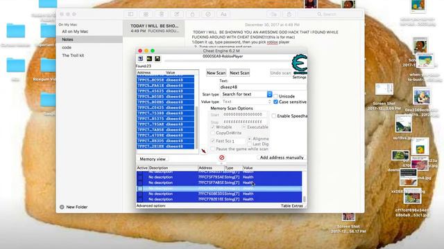This screenshot has height=249, width=444.
Task: Click the share icon in Notes toolbar
Action: (x=289, y=14)
